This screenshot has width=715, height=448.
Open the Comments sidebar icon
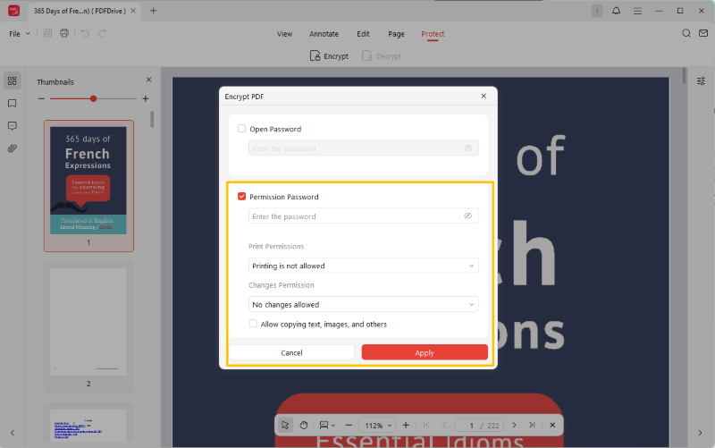(13, 126)
